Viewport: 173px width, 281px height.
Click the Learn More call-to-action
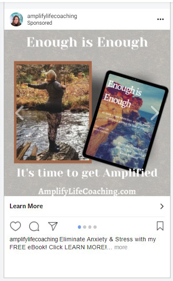point(87,206)
